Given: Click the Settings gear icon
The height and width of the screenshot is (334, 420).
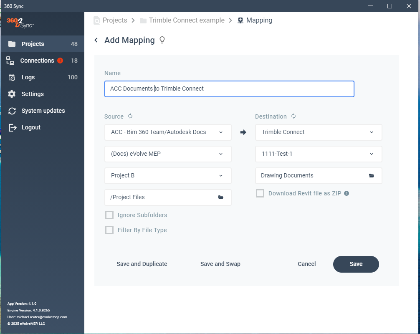Looking at the screenshot, I should pyautogui.click(x=12, y=94).
